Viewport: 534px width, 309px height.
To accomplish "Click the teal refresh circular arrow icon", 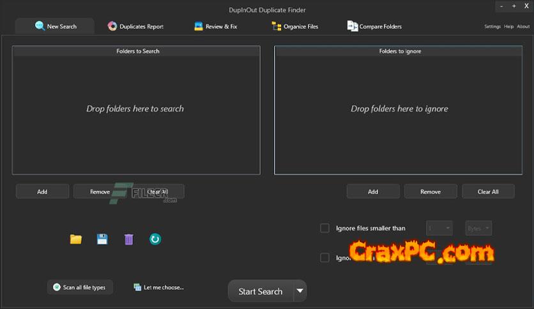I will (x=155, y=239).
